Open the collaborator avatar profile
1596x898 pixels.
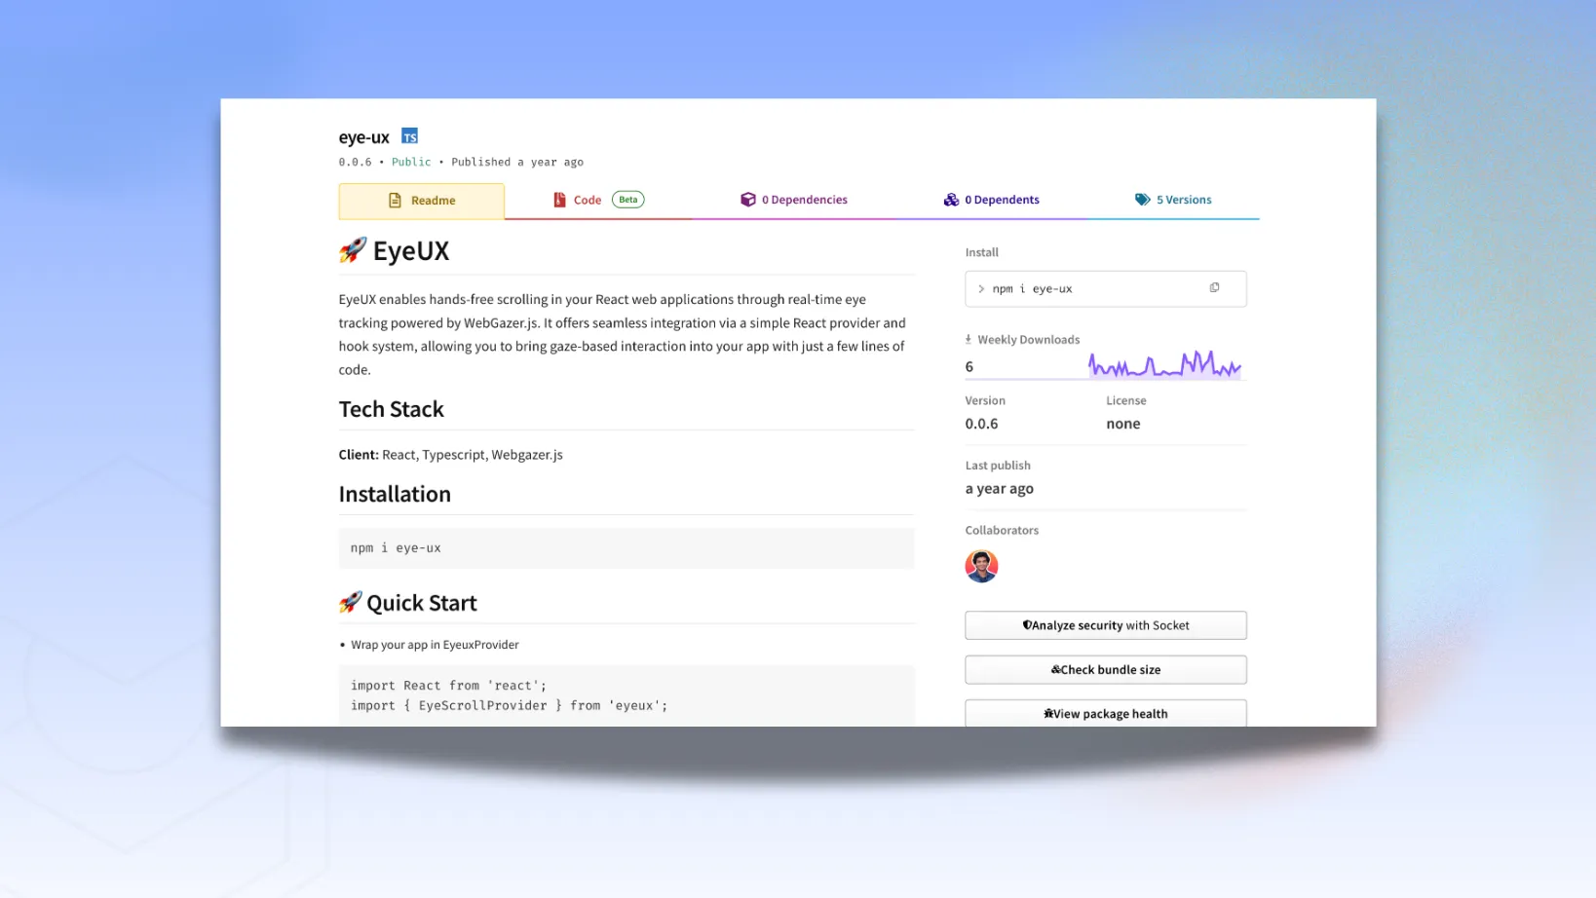pyautogui.click(x=981, y=566)
